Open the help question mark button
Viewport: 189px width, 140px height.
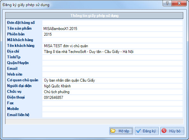(x=167, y=3)
